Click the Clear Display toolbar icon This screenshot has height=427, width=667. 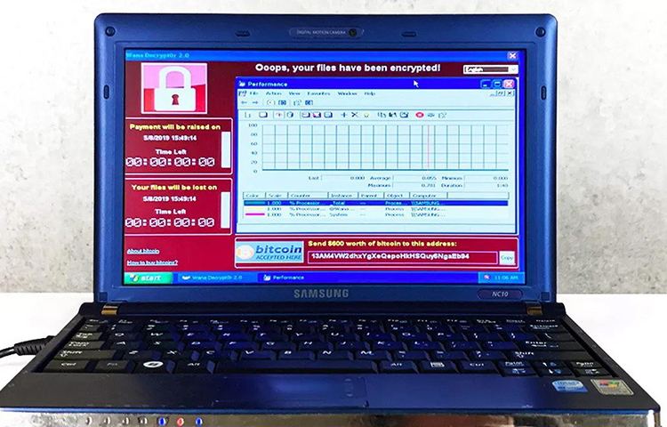pos(264,115)
